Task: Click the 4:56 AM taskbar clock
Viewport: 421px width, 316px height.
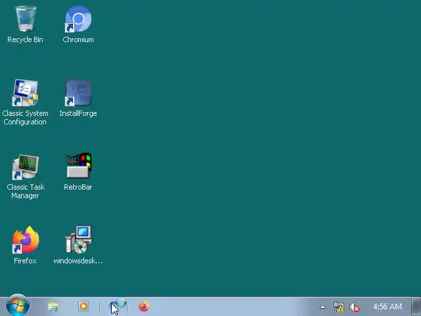Action: (x=387, y=307)
